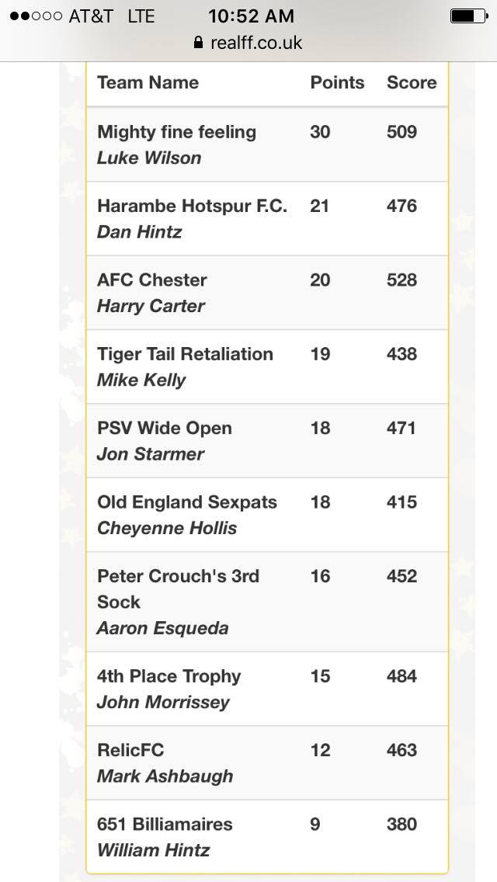This screenshot has width=497, height=882.
Task: Click manager name Luke Wilson
Action: coord(149,158)
